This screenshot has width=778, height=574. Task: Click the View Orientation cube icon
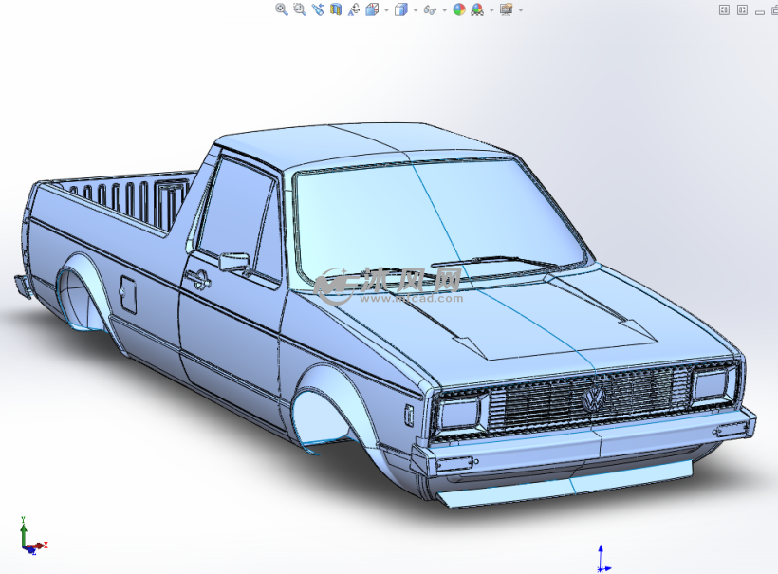373,10
